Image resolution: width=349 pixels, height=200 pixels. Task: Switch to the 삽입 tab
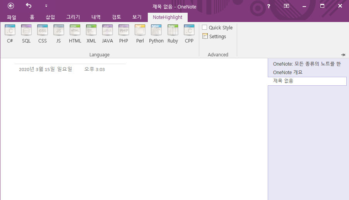pos(50,17)
